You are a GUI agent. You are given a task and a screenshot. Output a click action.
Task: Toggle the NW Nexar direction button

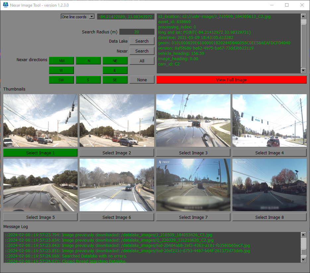coord(62,61)
